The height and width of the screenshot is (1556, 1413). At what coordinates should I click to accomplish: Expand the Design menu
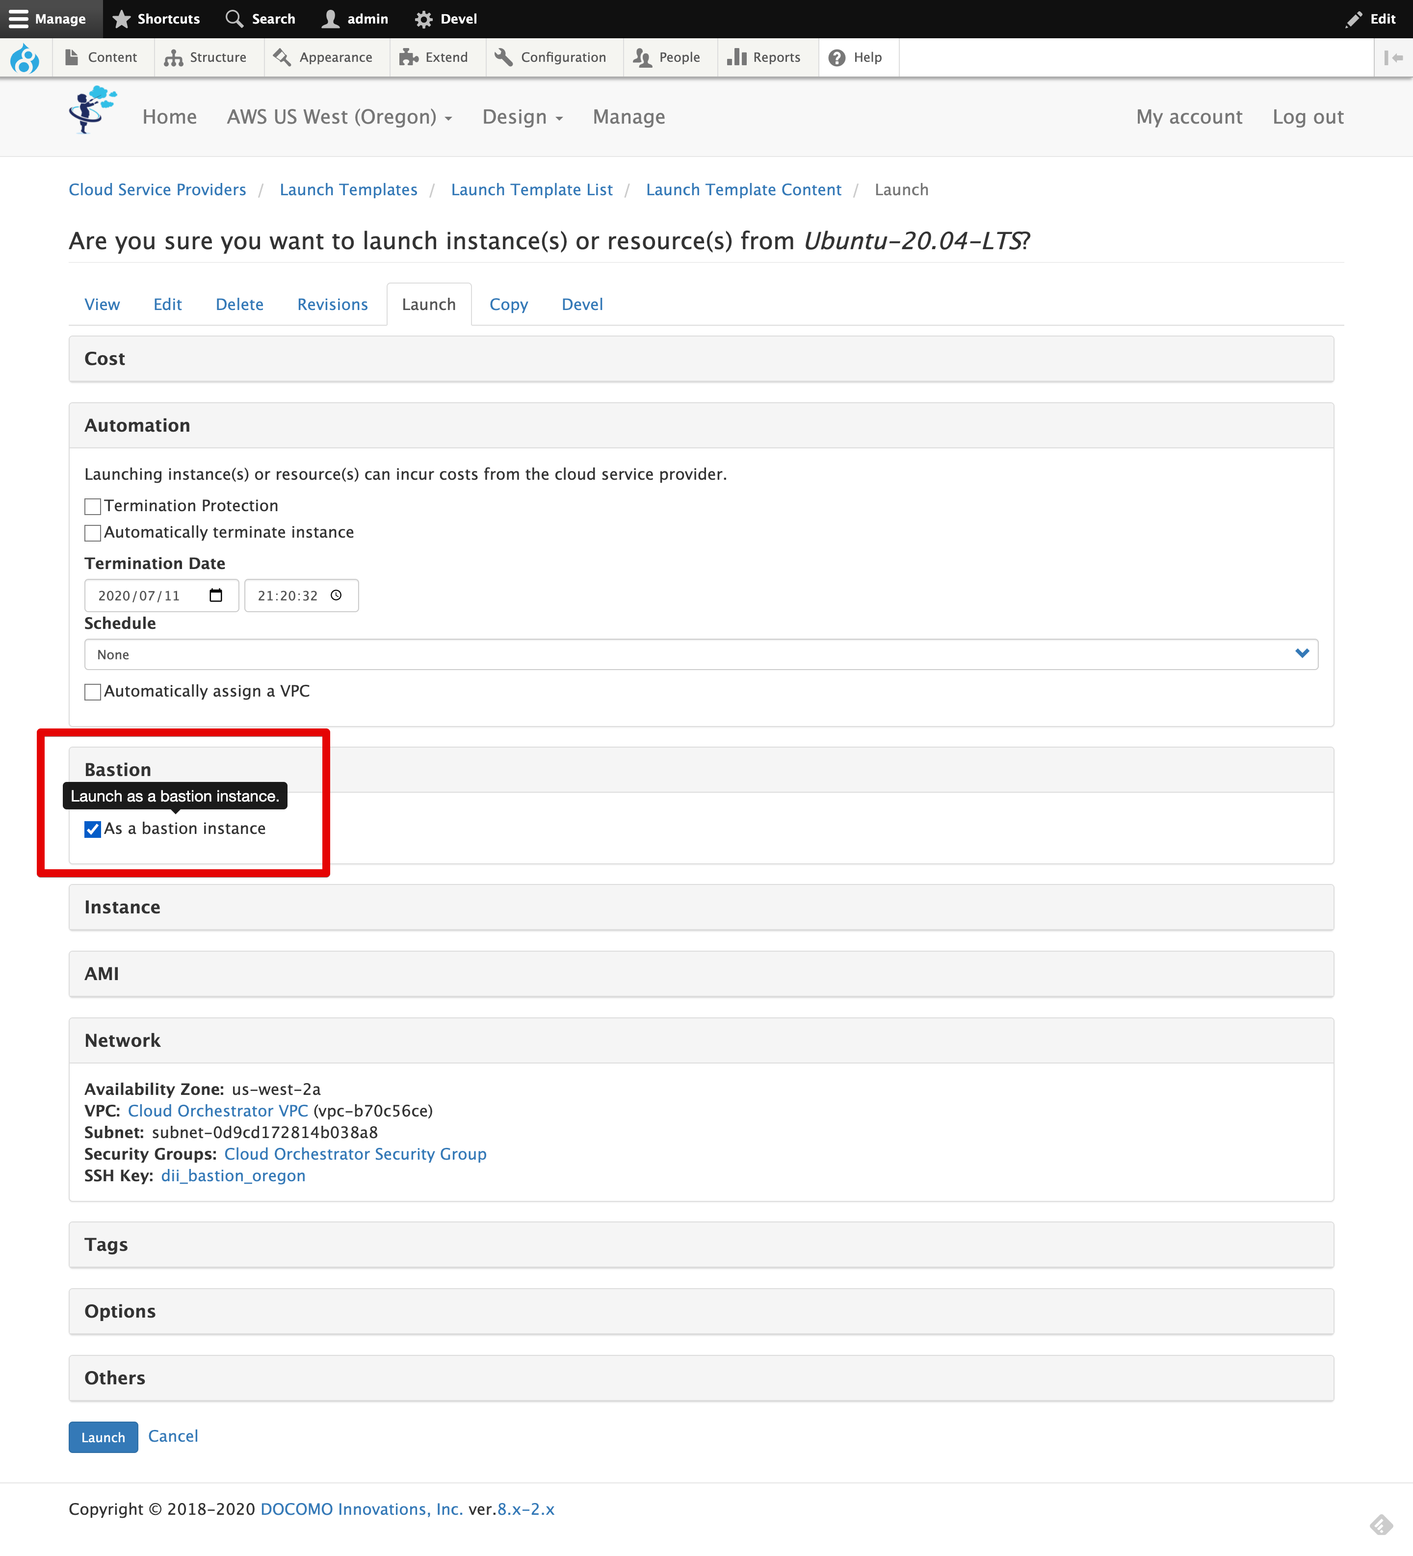pos(523,117)
